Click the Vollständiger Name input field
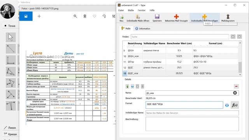 192,113
